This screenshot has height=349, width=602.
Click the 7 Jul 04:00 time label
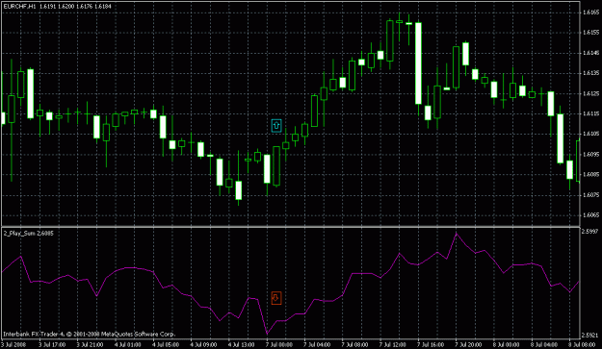[x=317, y=344]
